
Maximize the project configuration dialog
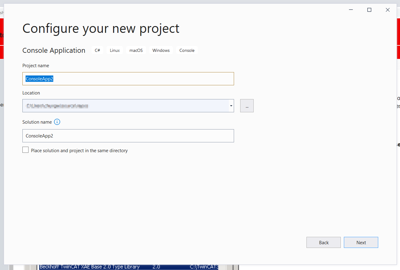(x=369, y=10)
